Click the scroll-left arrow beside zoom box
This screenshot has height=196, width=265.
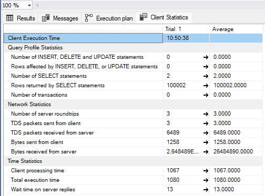[37, 5]
